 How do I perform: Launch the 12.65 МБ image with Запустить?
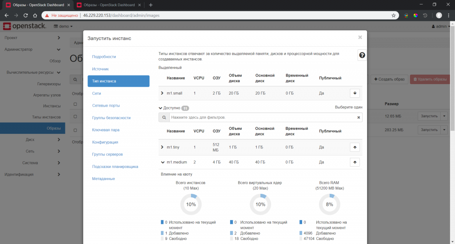coord(429,116)
